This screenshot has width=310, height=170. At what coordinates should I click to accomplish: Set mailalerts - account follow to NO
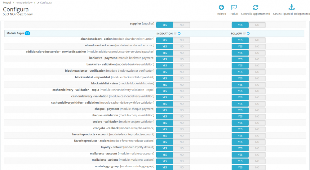click(257, 155)
